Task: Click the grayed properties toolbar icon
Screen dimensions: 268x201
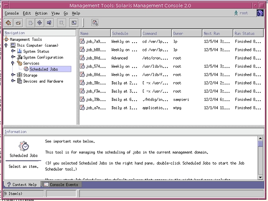Action: 62,23
